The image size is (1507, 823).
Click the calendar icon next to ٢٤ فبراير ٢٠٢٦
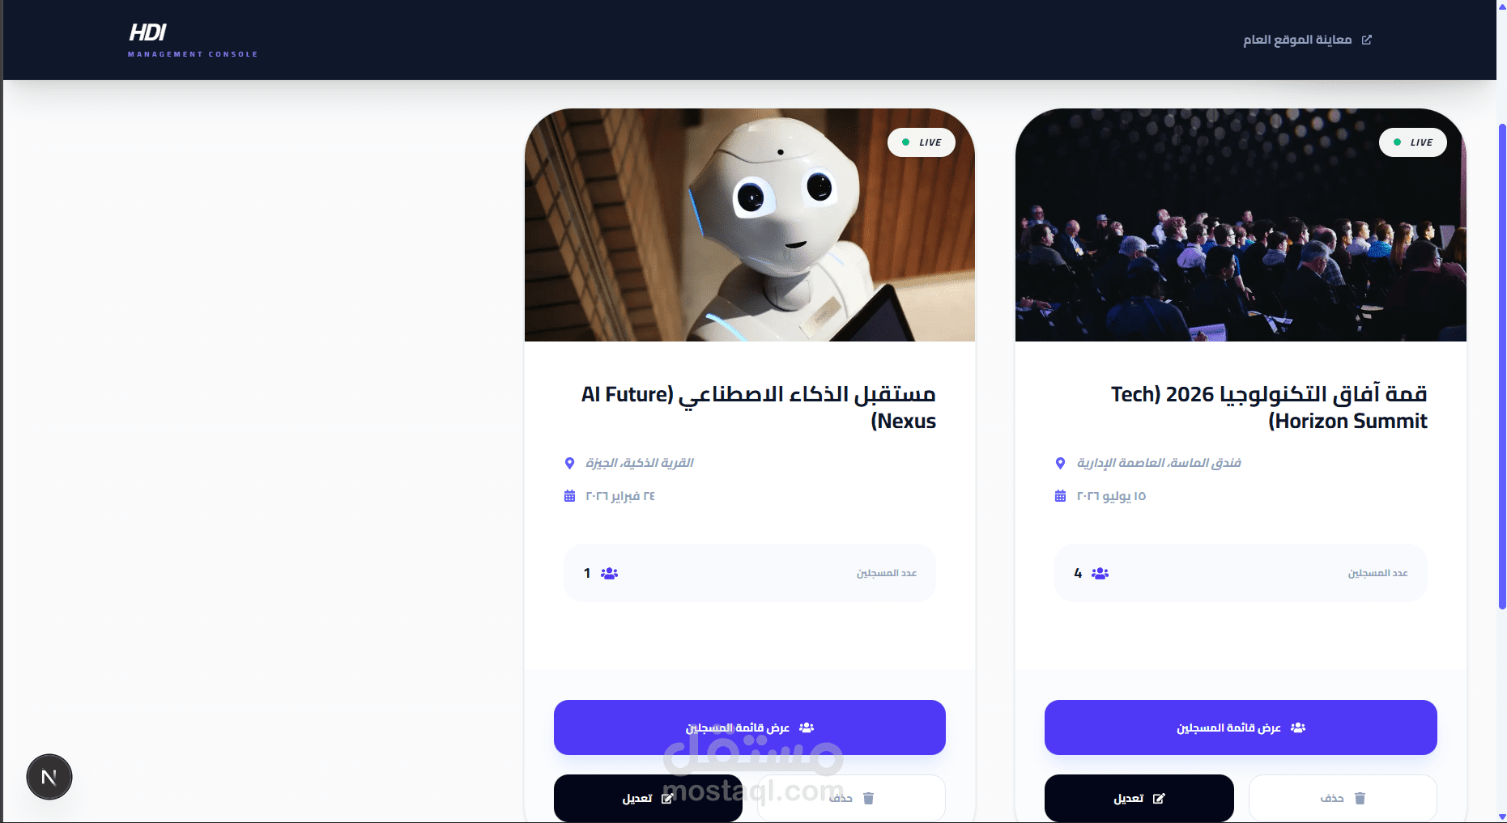tap(569, 496)
